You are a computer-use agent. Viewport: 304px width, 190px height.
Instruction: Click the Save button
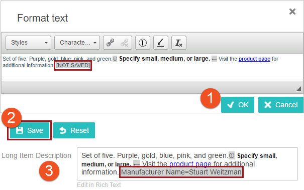coord(30,130)
